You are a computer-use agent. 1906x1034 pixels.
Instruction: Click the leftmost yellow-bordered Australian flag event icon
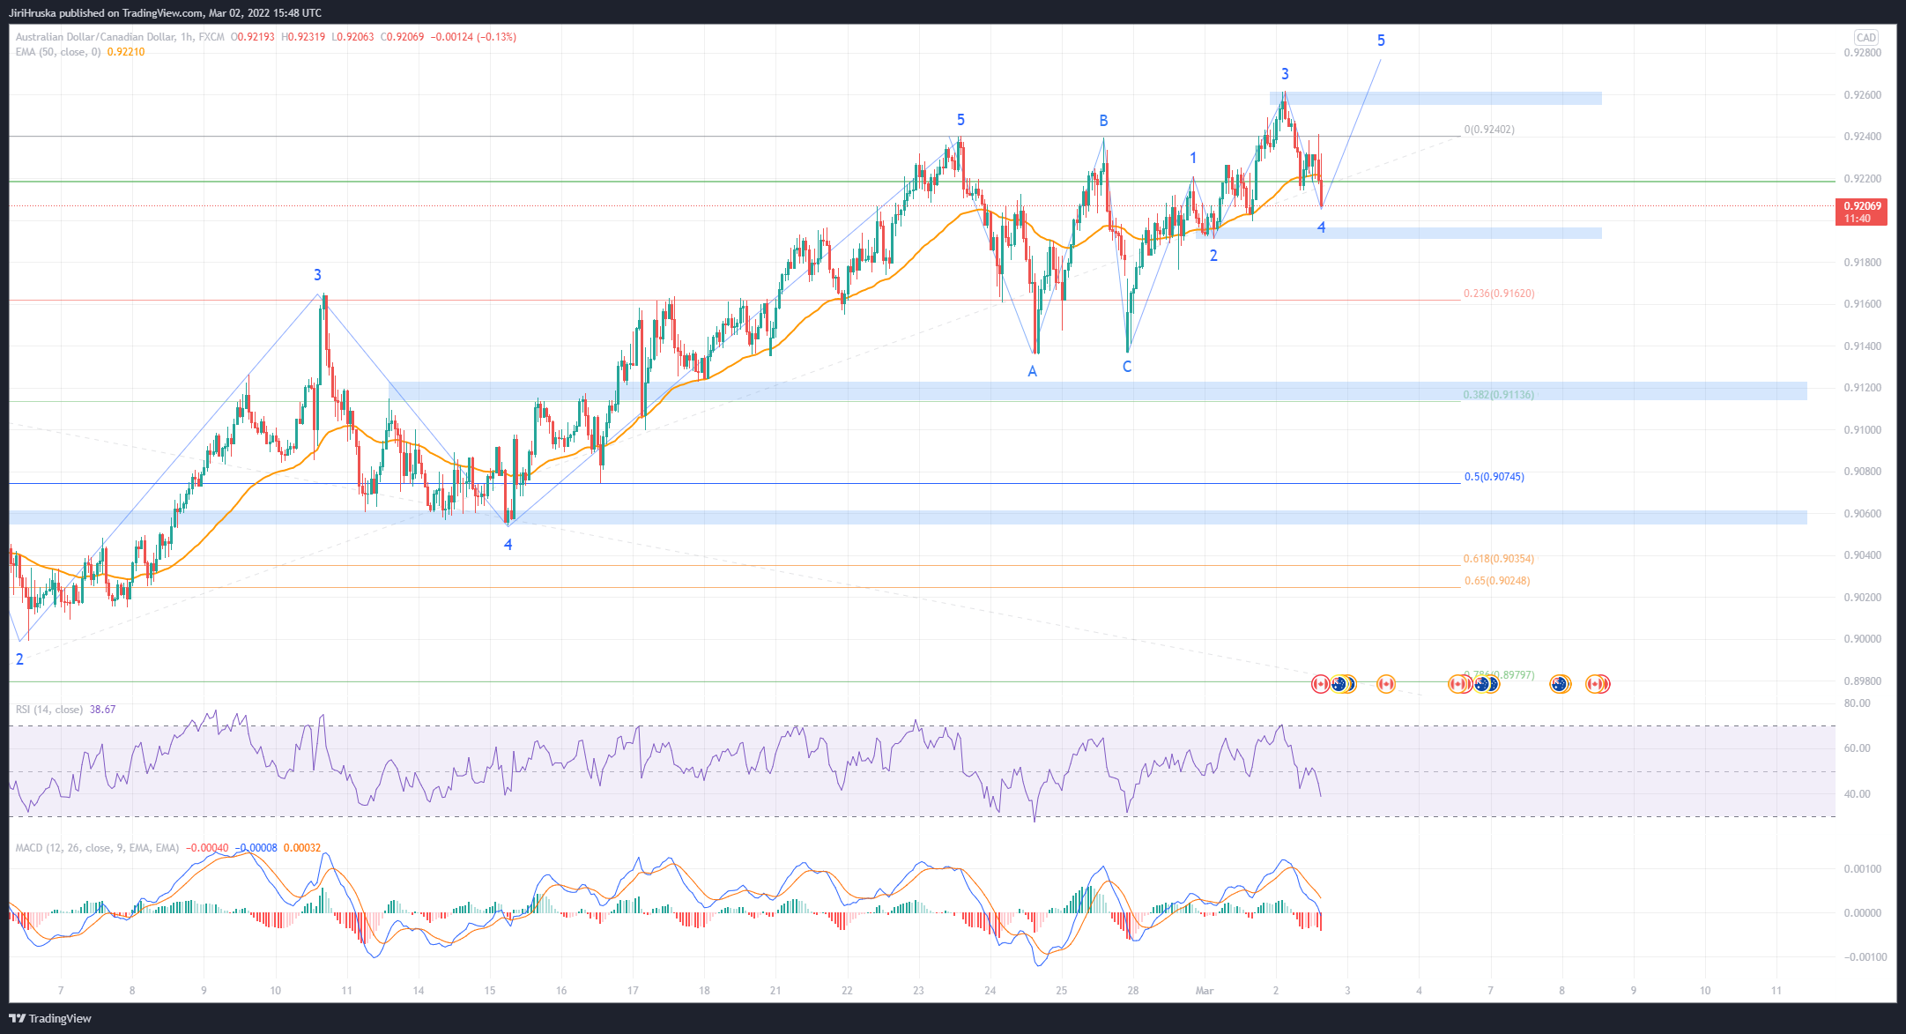click(1340, 684)
